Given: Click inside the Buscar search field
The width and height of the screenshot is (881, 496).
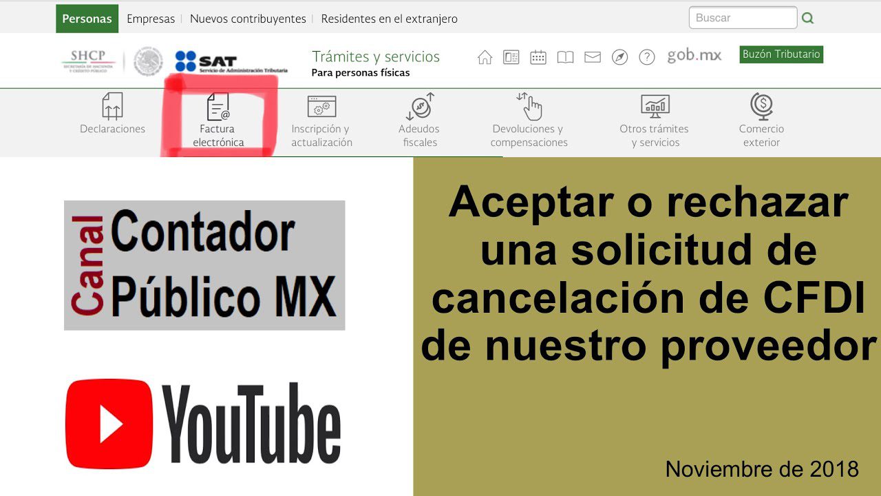Looking at the screenshot, I should tap(742, 18).
